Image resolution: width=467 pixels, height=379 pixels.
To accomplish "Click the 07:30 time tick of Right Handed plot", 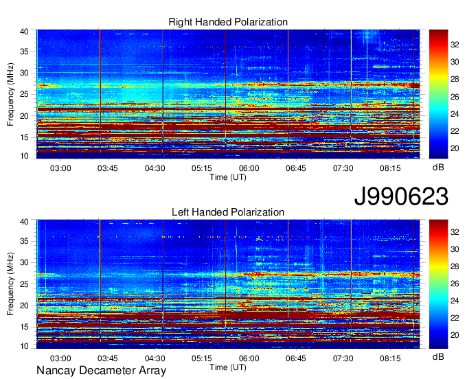I will click(343, 168).
